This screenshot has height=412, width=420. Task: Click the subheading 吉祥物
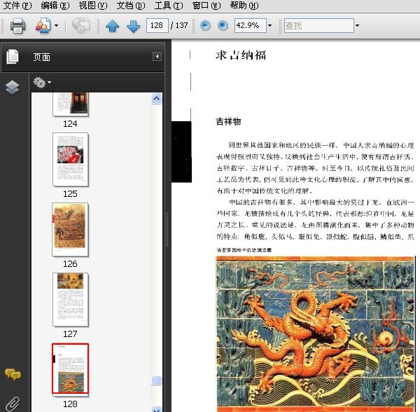(228, 121)
